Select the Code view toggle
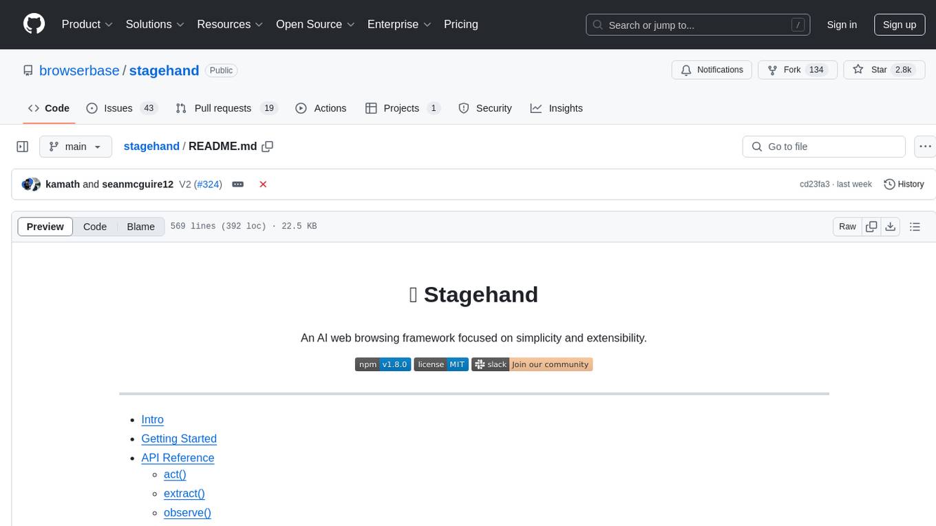The image size is (936, 526). [95, 227]
